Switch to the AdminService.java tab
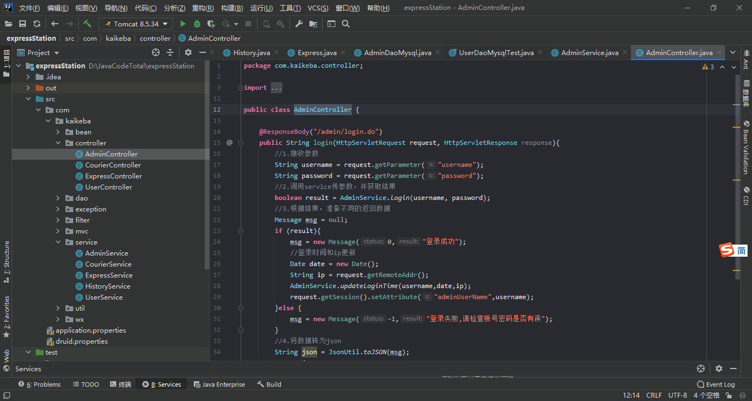The image size is (752, 401). point(590,53)
